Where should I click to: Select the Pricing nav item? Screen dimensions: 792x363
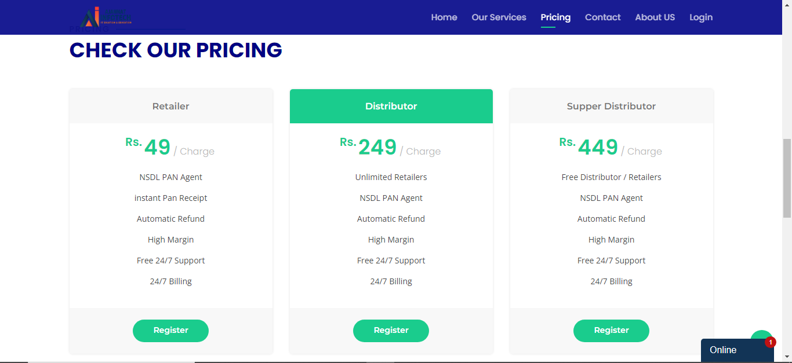[x=555, y=17]
